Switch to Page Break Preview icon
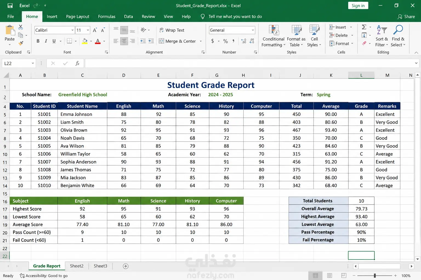The width and height of the screenshot is (421, 280). tap(344, 276)
